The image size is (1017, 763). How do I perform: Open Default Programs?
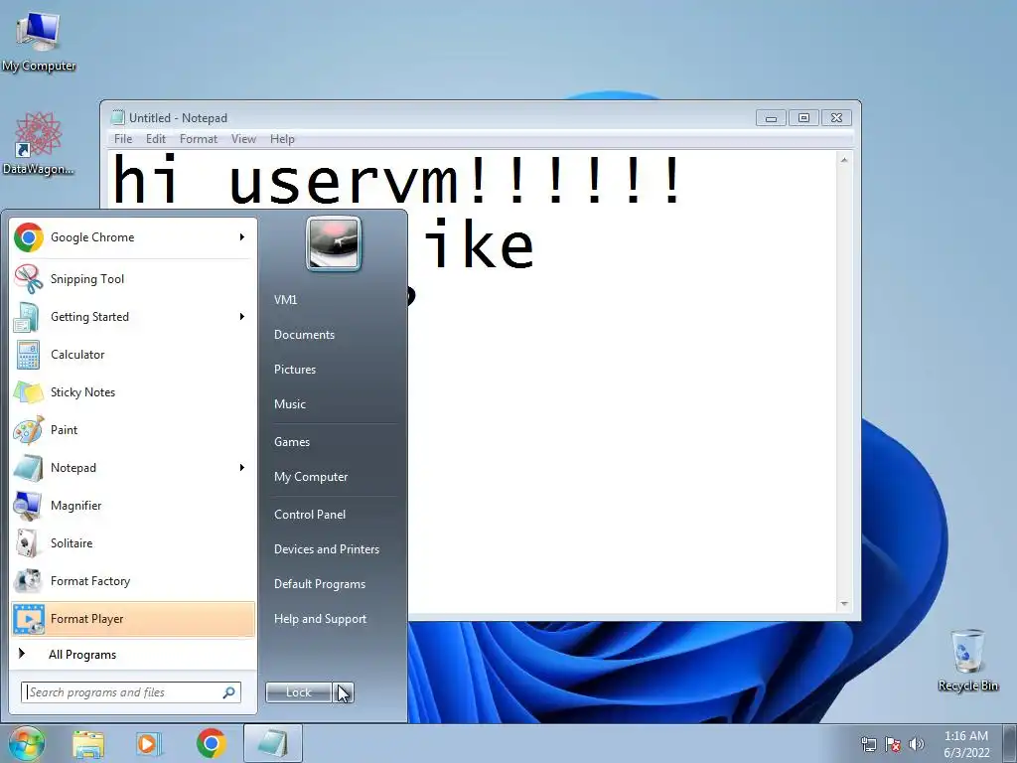pos(320,584)
